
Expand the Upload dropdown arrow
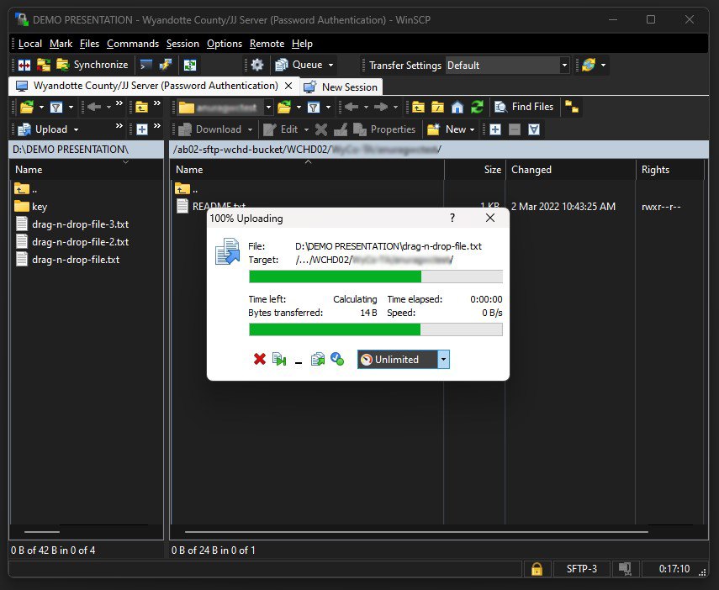[x=77, y=129]
